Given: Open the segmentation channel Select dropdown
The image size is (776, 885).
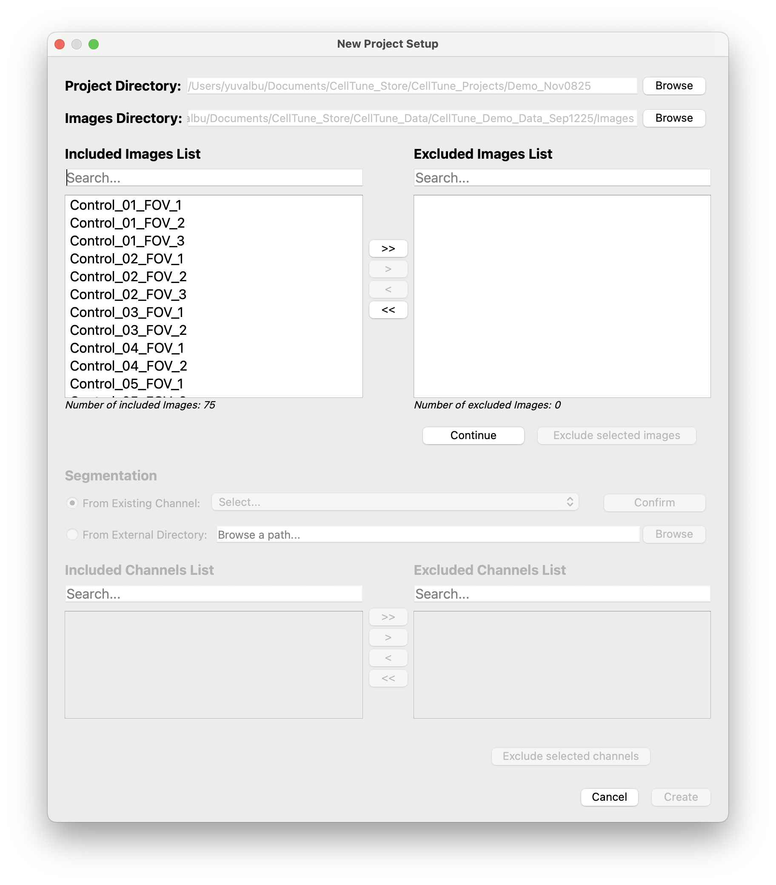Looking at the screenshot, I should (390, 502).
